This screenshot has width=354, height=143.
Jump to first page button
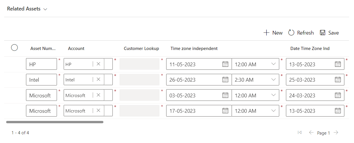pos(299,133)
